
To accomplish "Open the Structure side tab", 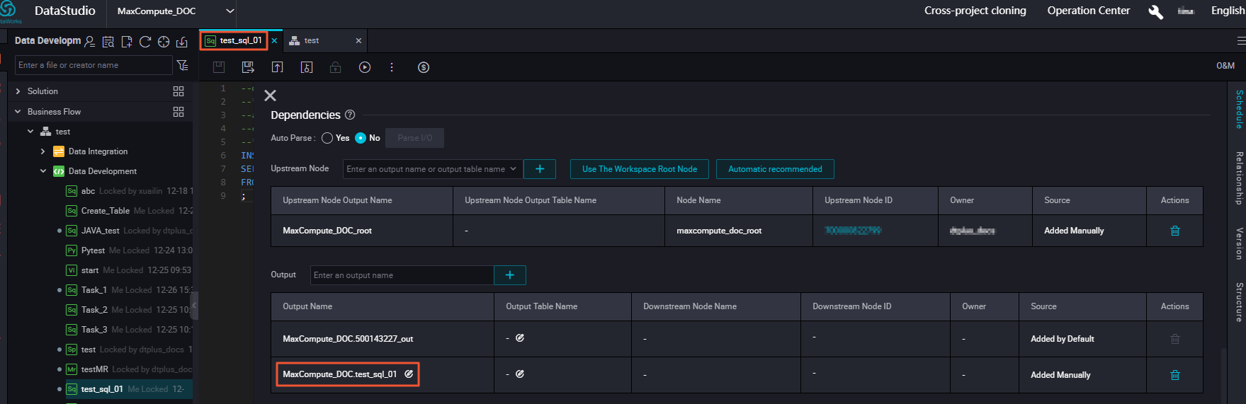I will click(x=1239, y=302).
